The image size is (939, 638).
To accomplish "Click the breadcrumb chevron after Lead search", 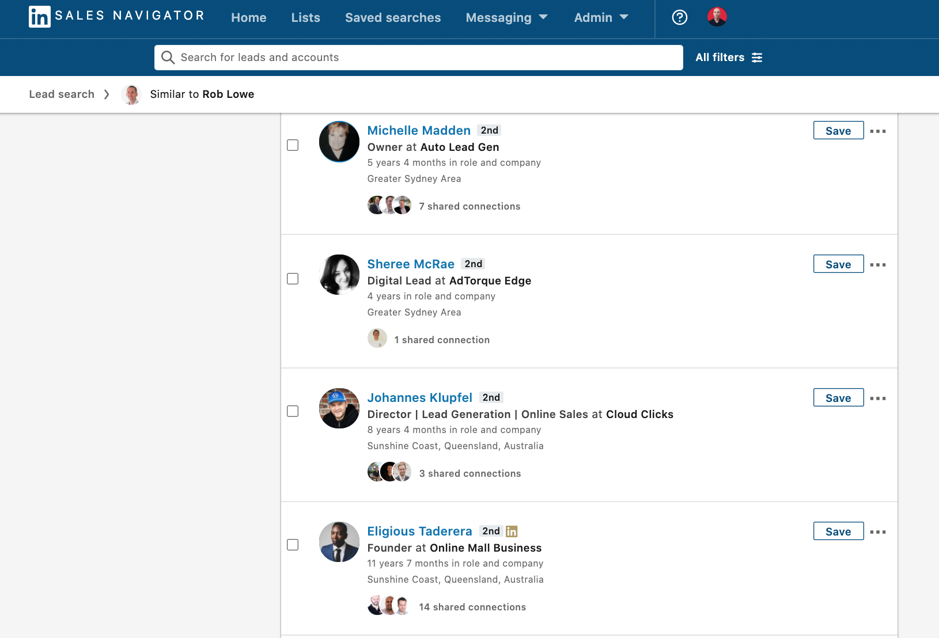I will [x=107, y=94].
